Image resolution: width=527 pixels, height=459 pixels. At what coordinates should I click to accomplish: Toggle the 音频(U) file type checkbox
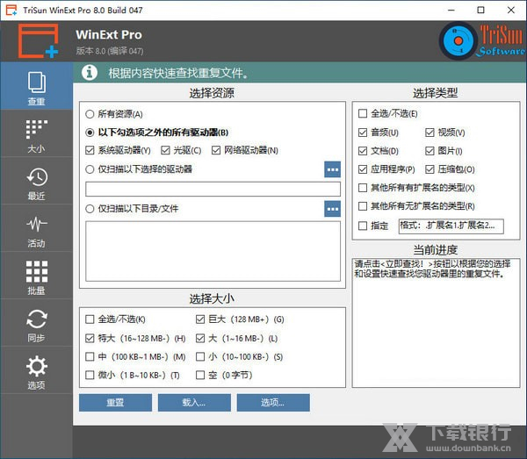pos(363,133)
